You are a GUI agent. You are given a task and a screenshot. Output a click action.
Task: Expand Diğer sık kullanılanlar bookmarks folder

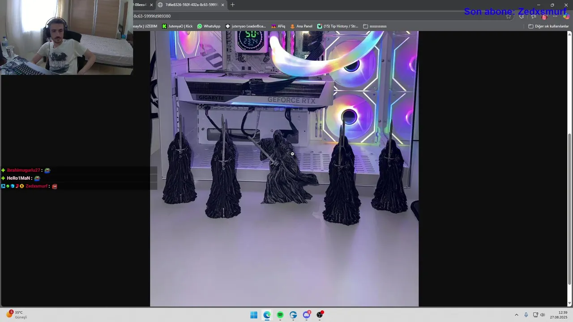tap(548, 26)
